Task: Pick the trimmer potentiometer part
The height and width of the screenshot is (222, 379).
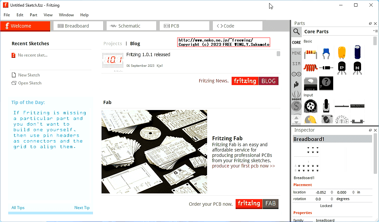Action: coord(311,106)
